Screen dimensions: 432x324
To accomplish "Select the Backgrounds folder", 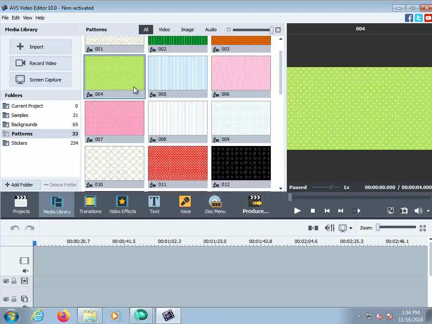I will [x=40, y=124].
